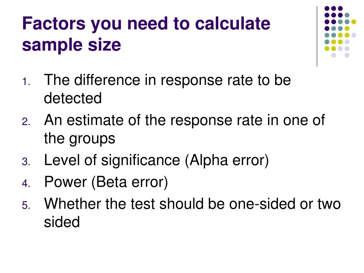Click the word 'detected'
The height and width of the screenshot is (273, 364).
pyautogui.click(x=73, y=98)
